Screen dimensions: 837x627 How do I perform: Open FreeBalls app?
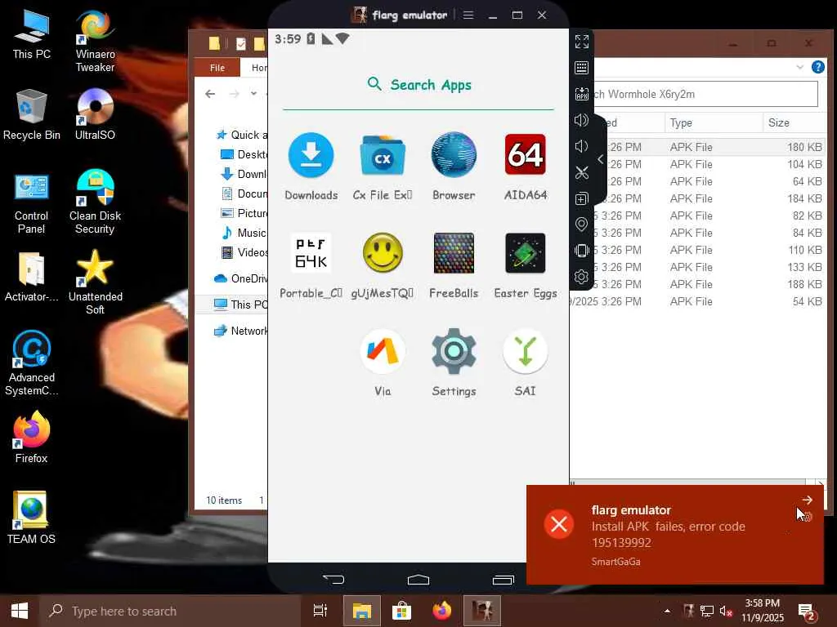(x=454, y=253)
